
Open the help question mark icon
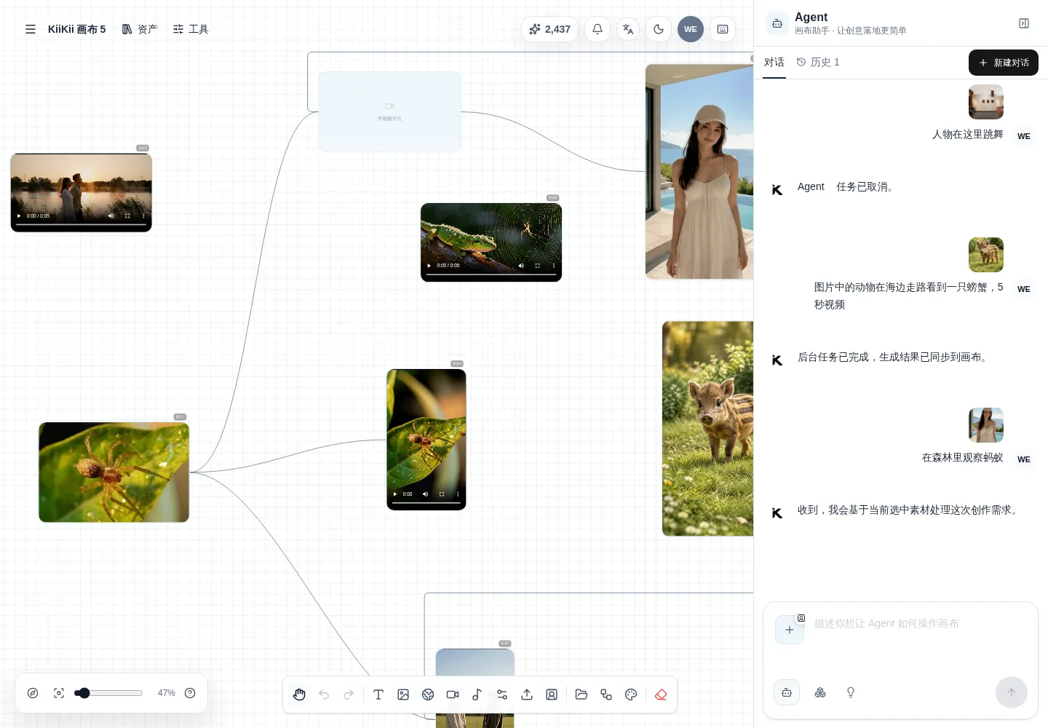[x=190, y=693]
